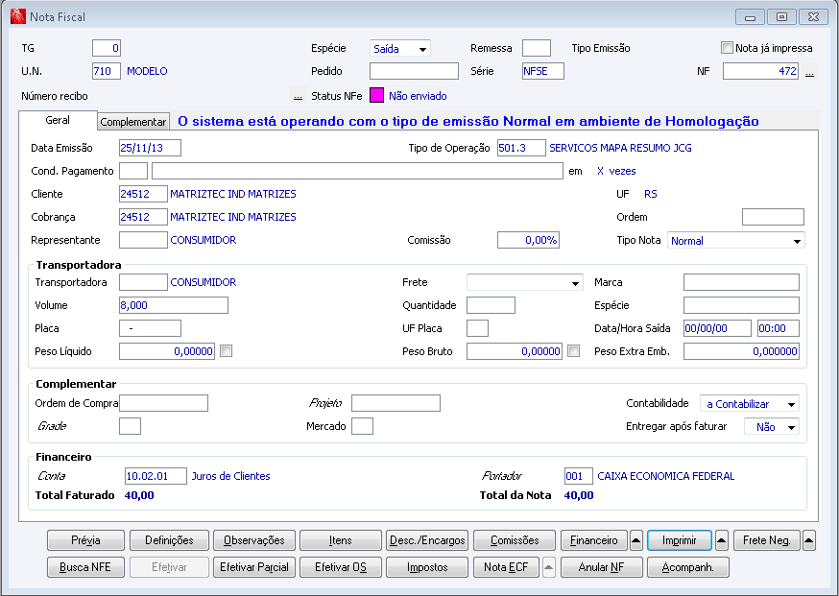The width and height of the screenshot is (839, 596).
Task: Click the Acompanh. button
Action: [x=688, y=567]
